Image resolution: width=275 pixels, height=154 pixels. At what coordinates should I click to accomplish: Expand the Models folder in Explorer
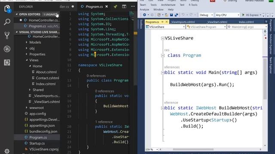(27, 42)
